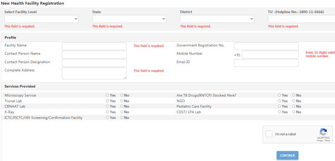Click the Government Registration No. field
This screenshot has width=335, height=161.
pos(266,46)
